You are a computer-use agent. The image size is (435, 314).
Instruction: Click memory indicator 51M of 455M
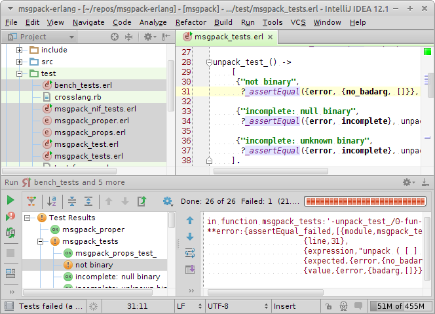pos(400,306)
